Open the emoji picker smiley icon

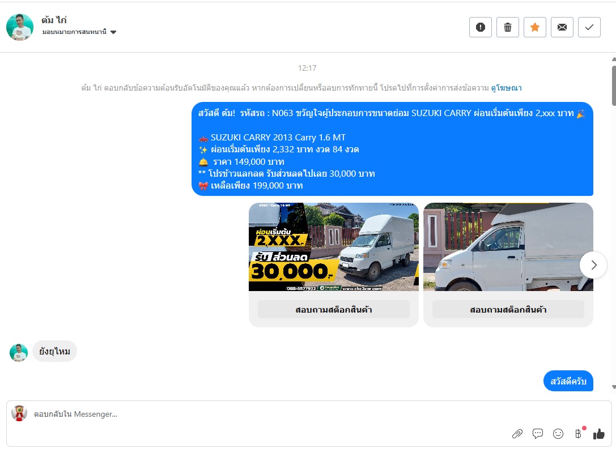[x=558, y=433]
